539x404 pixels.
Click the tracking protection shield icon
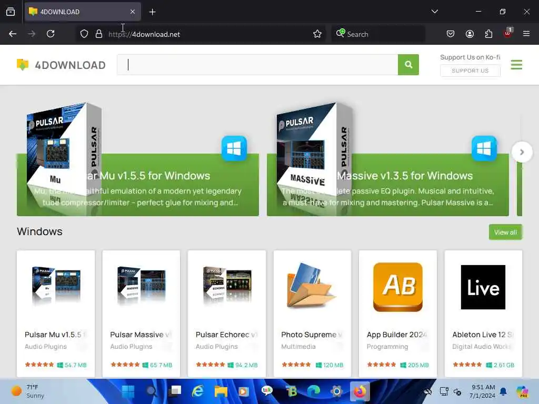[84, 34]
